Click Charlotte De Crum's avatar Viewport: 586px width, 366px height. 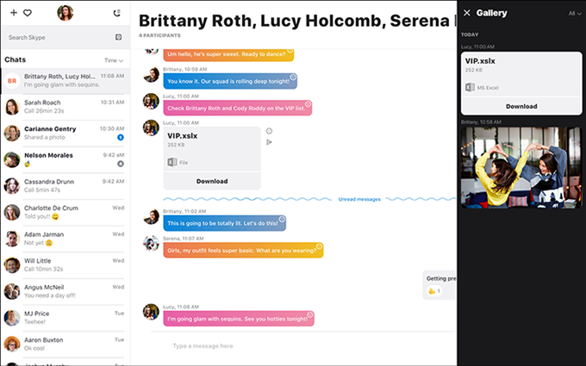12,212
